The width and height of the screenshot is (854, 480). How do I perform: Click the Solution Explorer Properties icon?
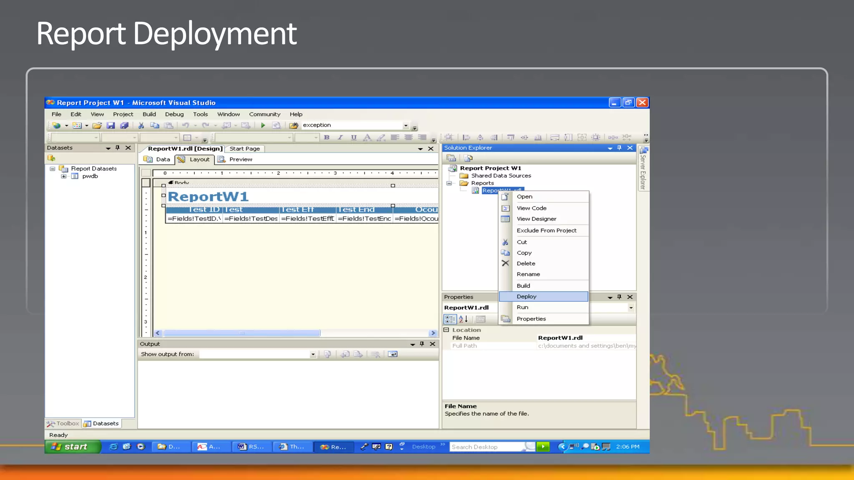click(451, 158)
